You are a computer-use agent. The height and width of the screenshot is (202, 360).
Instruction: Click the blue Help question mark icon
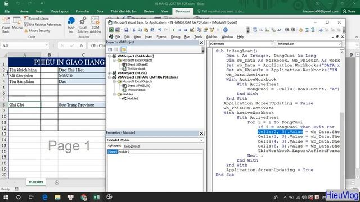[x=226, y=30]
